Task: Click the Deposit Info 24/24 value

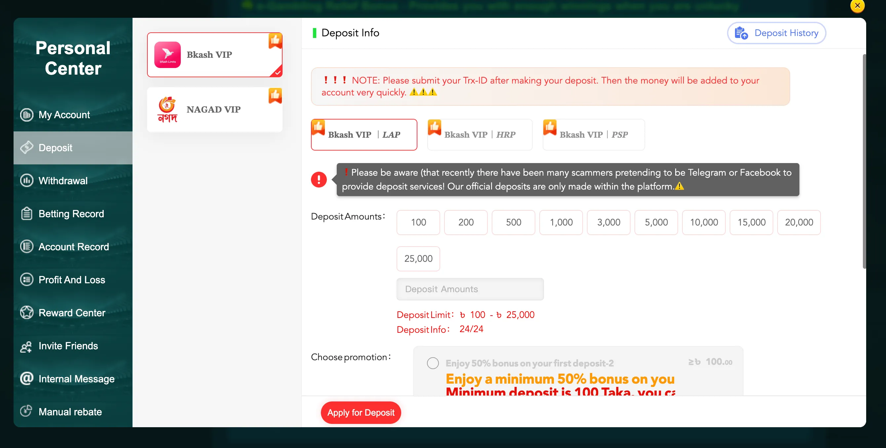Action: pos(471,329)
